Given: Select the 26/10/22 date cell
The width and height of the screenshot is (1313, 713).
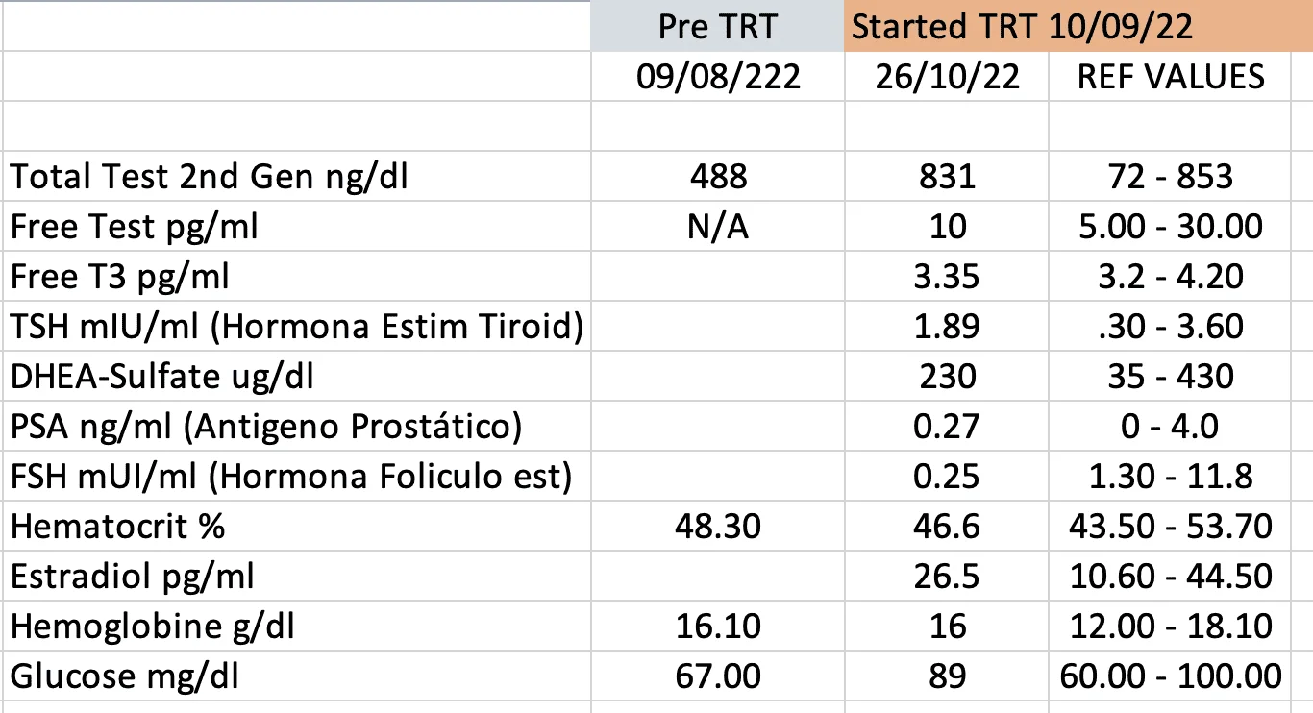Looking at the screenshot, I should (x=947, y=76).
